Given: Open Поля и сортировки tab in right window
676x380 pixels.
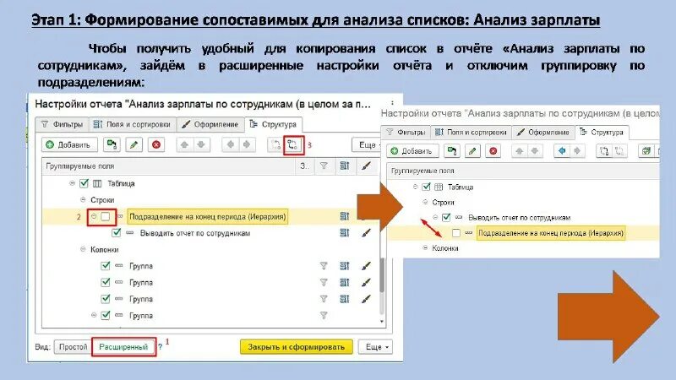Looking at the screenshot, I should 471,132.
